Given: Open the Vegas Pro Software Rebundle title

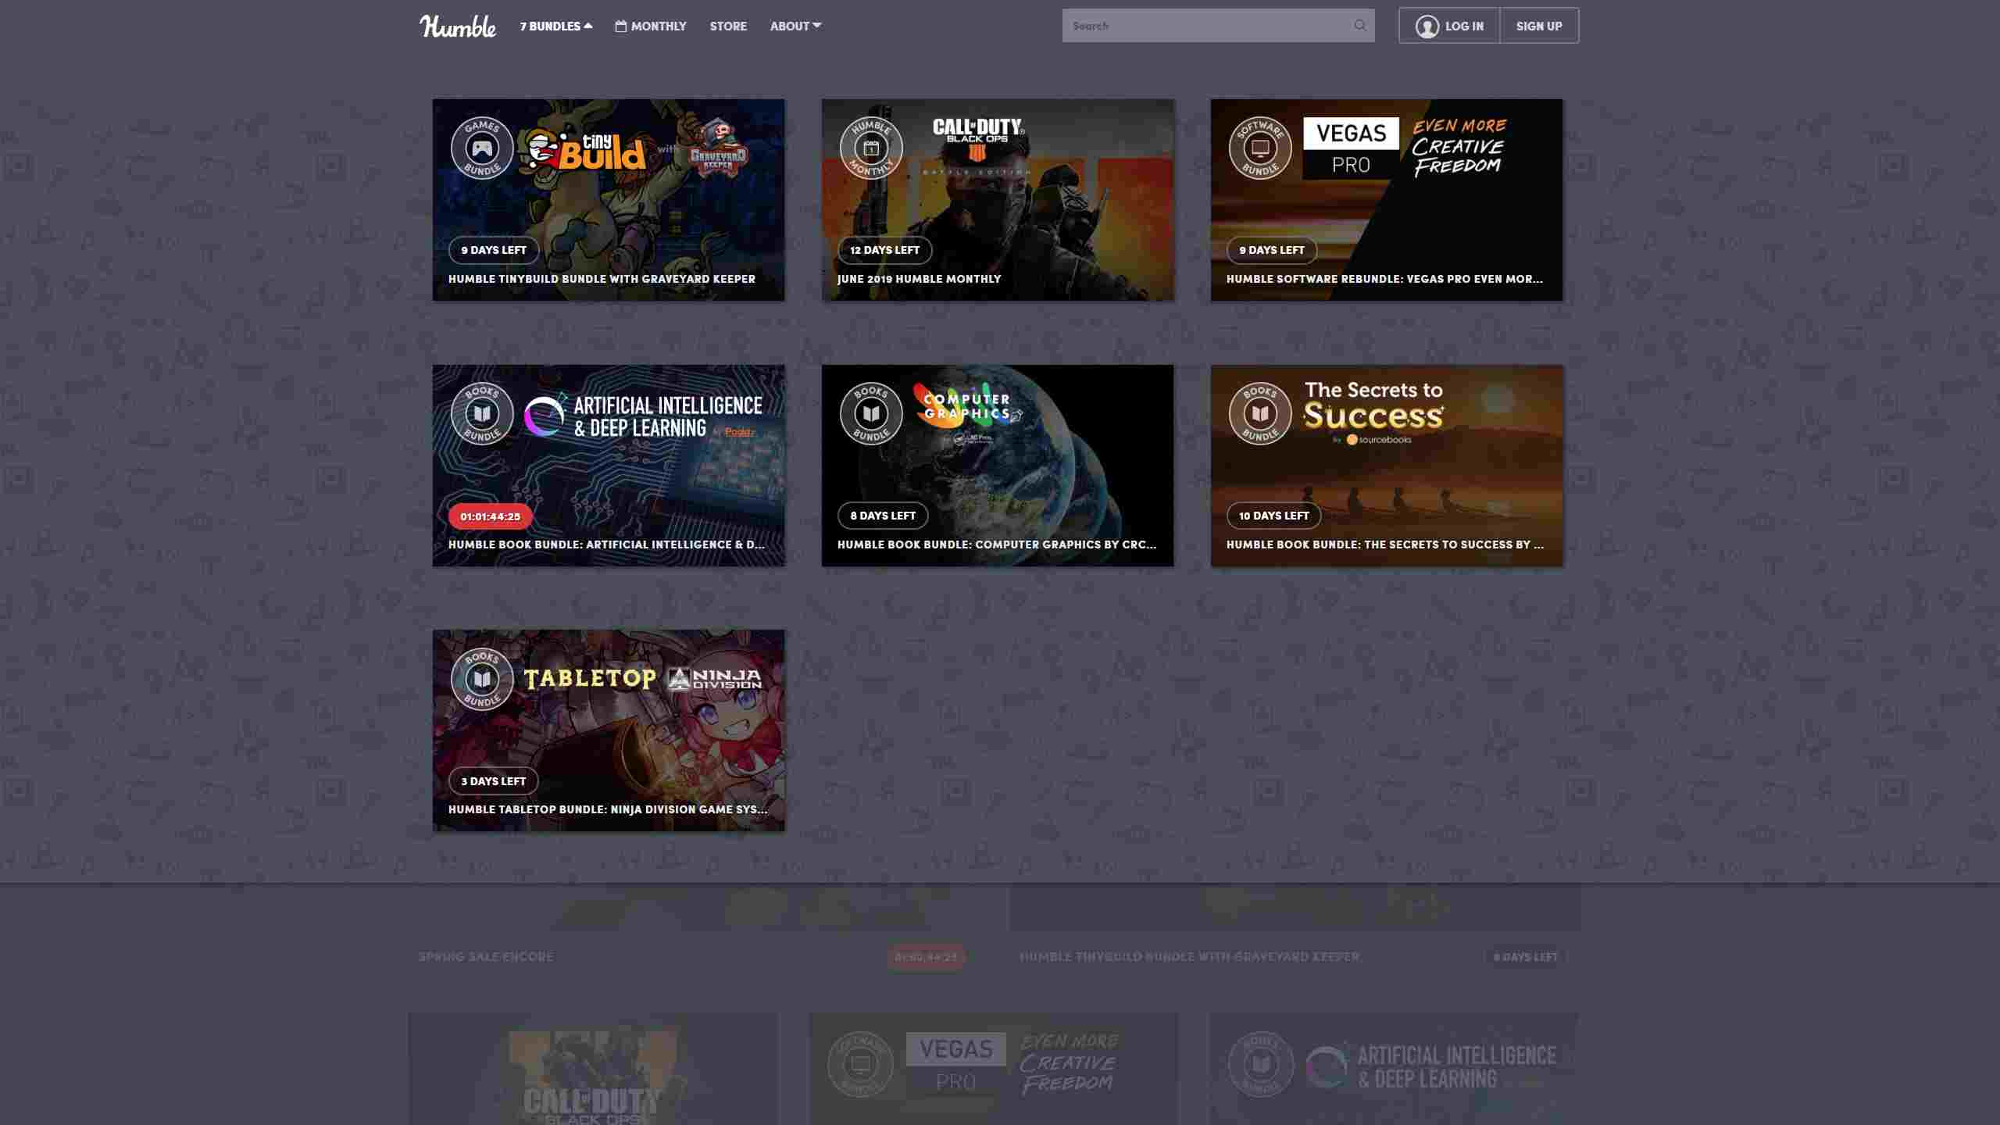Looking at the screenshot, I should (1384, 279).
